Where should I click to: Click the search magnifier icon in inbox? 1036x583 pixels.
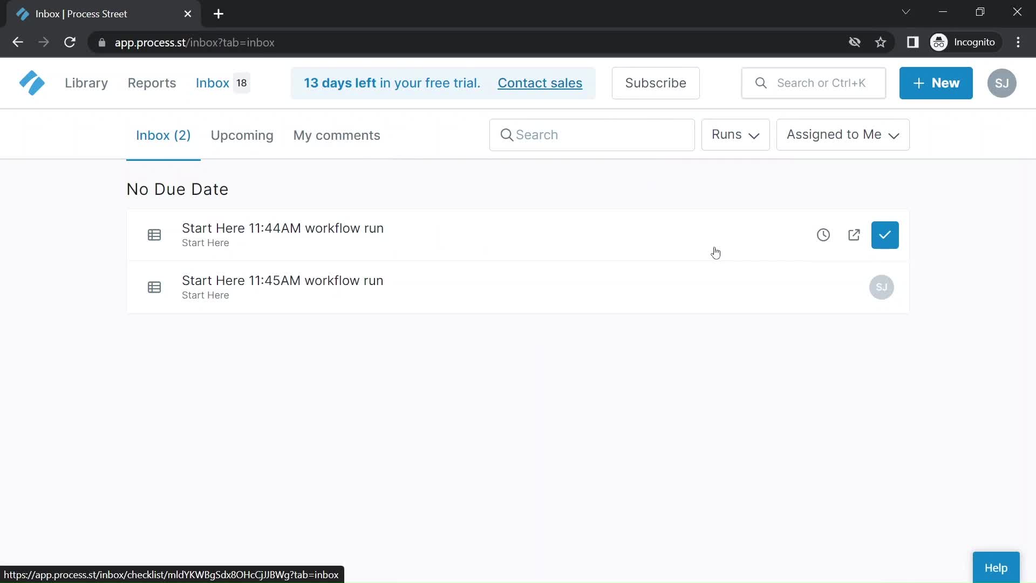[507, 134]
